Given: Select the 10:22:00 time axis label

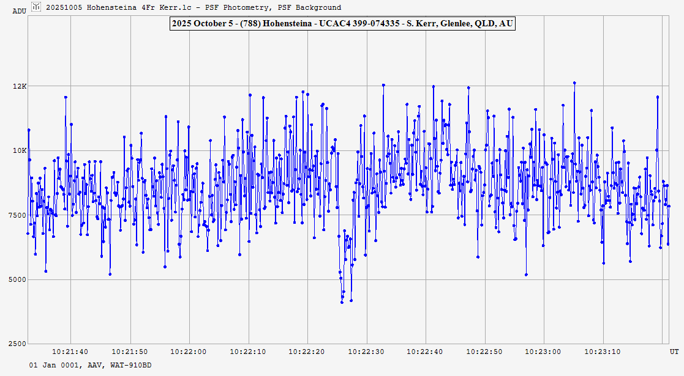Looking at the screenshot, I should click(189, 352).
